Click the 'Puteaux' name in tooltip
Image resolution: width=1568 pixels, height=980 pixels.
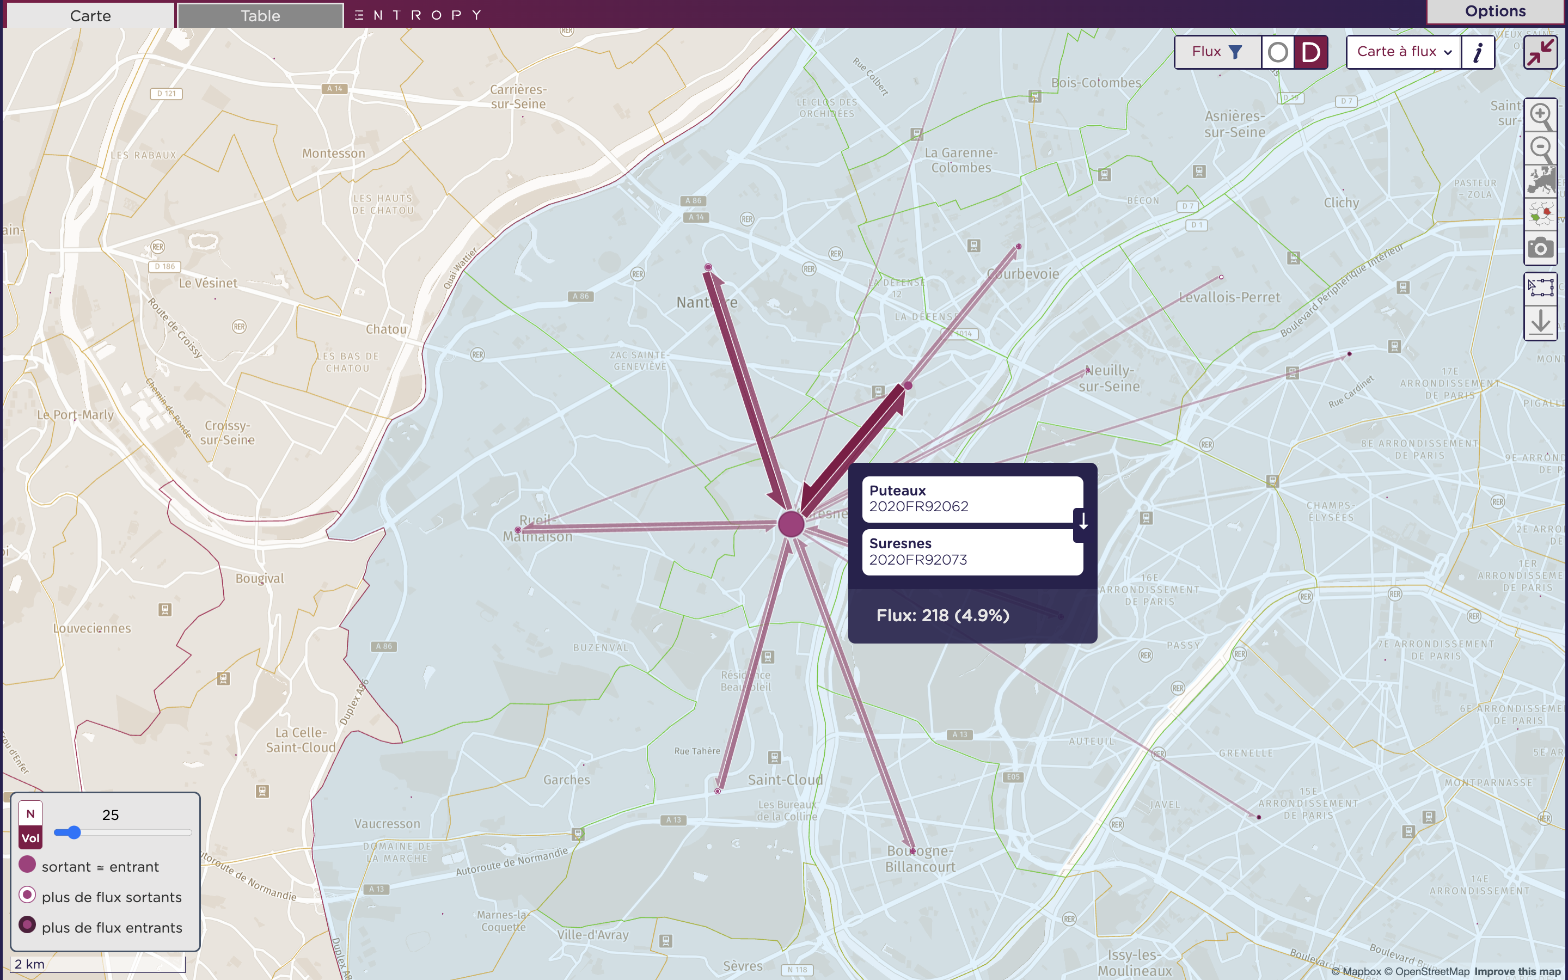[x=897, y=491]
